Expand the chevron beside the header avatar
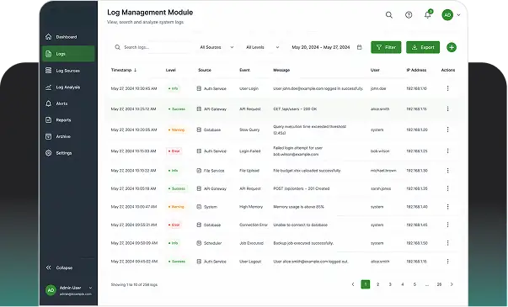Image resolution: width=508 pixels, height=307 pixels. pos(458,15)
